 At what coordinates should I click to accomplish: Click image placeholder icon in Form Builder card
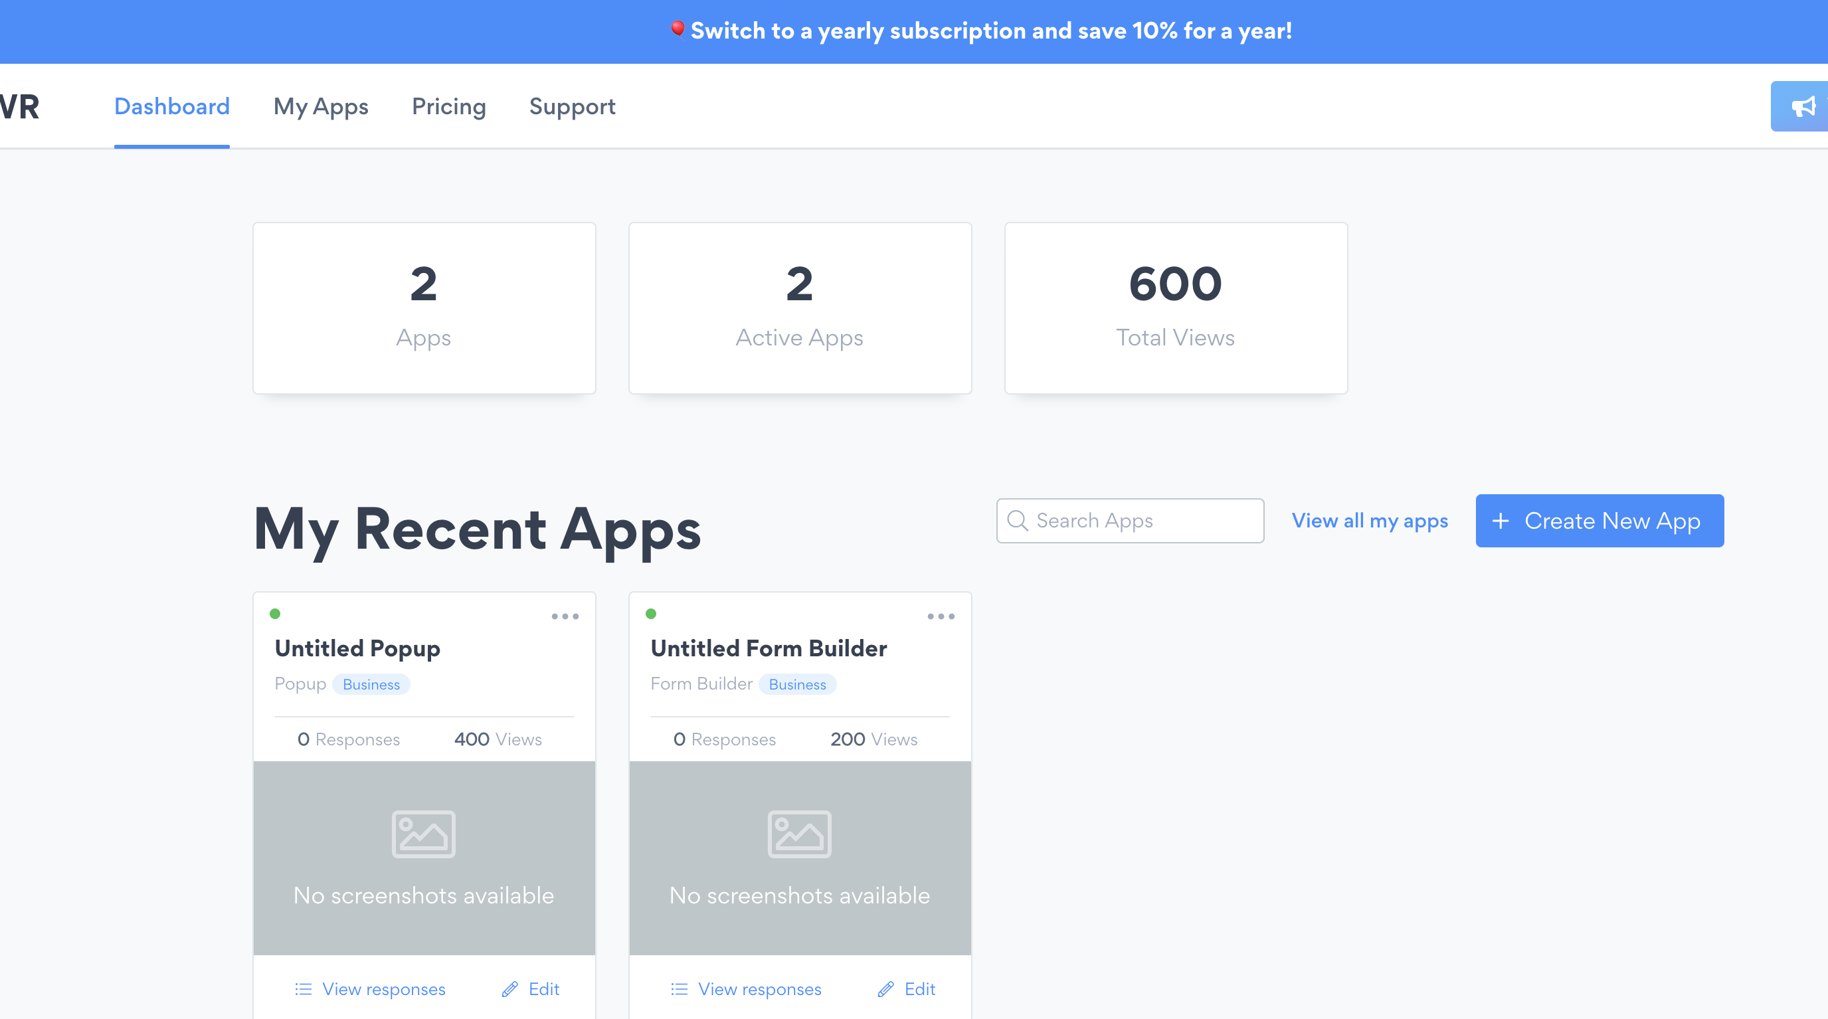[x=799, y=834]
